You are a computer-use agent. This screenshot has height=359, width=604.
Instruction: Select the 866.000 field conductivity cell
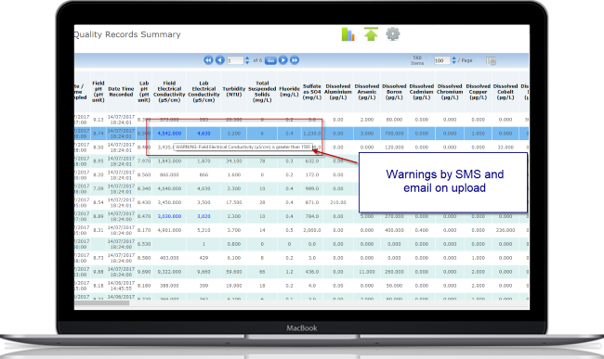click(x=169, y=174)
